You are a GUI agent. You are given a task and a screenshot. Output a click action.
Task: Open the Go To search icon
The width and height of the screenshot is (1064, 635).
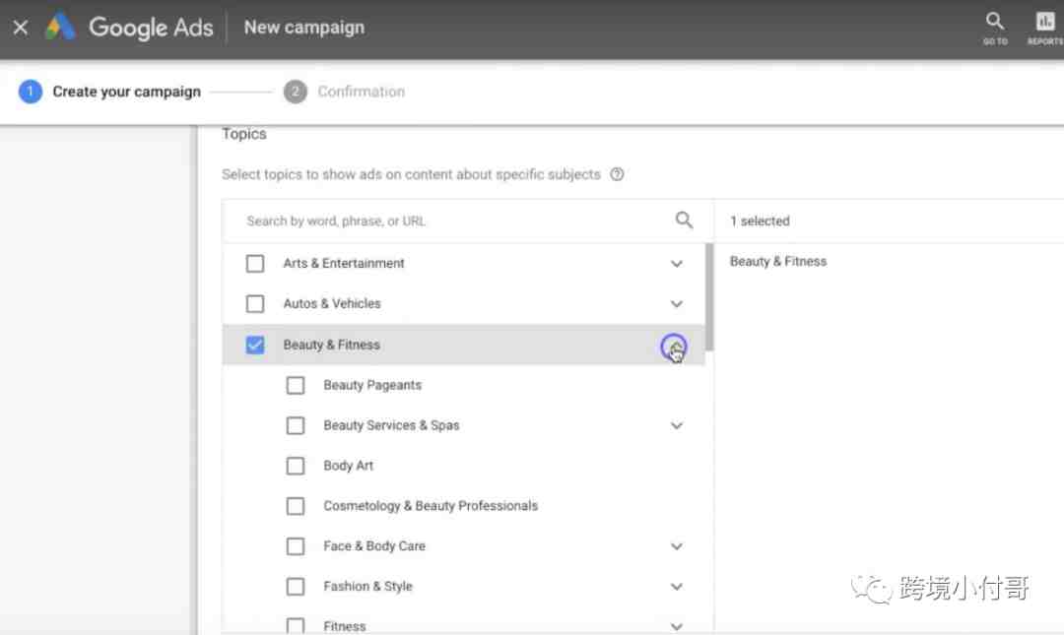995,28
